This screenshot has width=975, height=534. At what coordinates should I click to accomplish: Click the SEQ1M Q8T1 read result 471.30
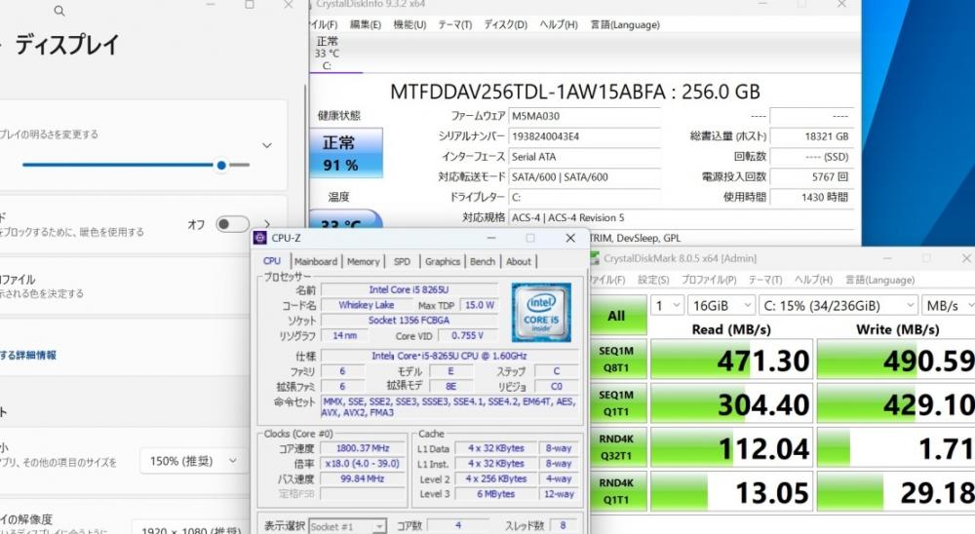[x=731, y=360]
